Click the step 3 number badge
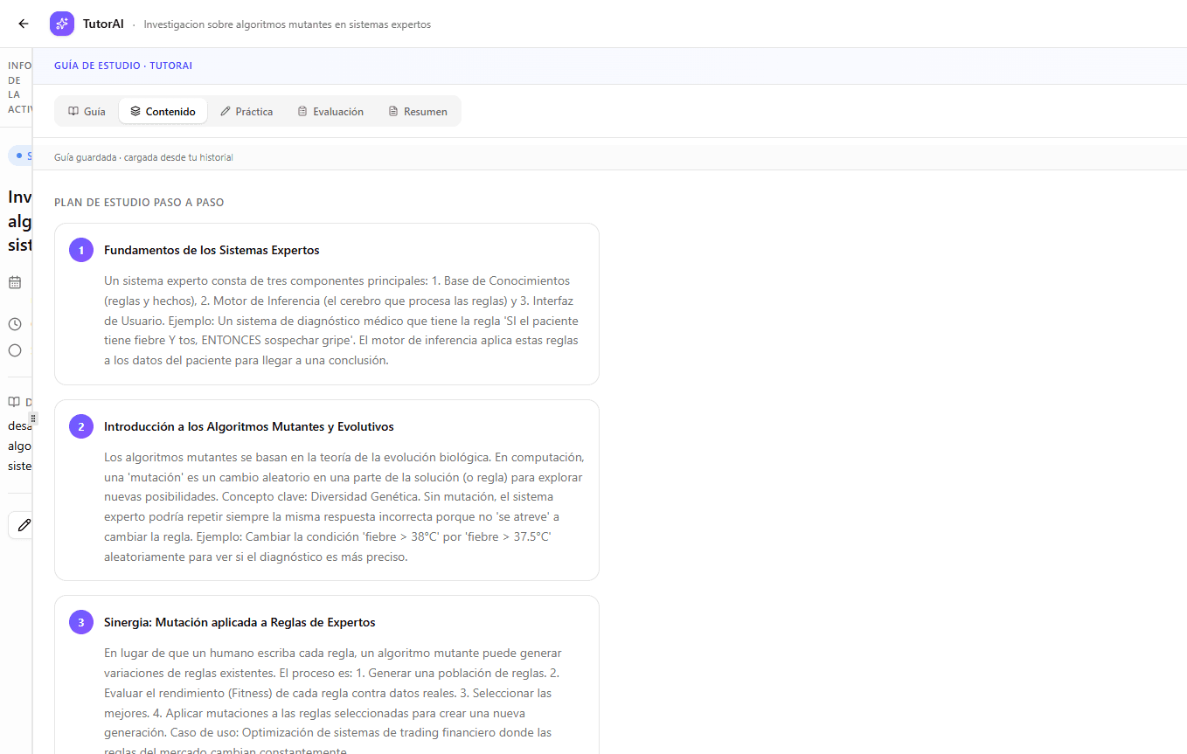This screenshot has height=754, width=1187. 81,623
